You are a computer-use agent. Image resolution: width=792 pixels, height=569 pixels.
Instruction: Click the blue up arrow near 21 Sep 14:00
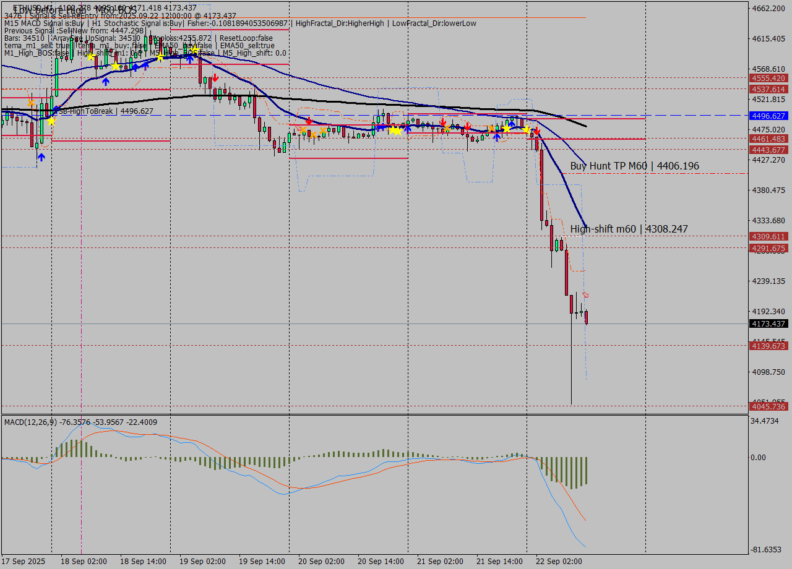tap(496, 135)
